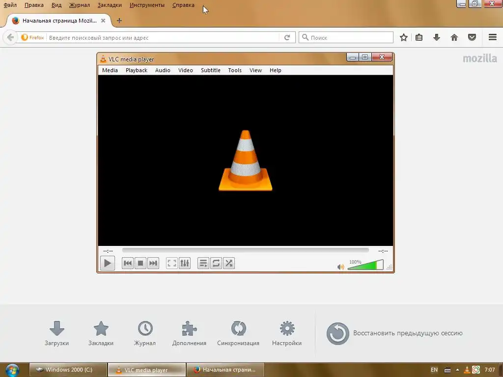Click Firefox back arrow button
This screenshot has width=503, height=377.
pos(10,37)
